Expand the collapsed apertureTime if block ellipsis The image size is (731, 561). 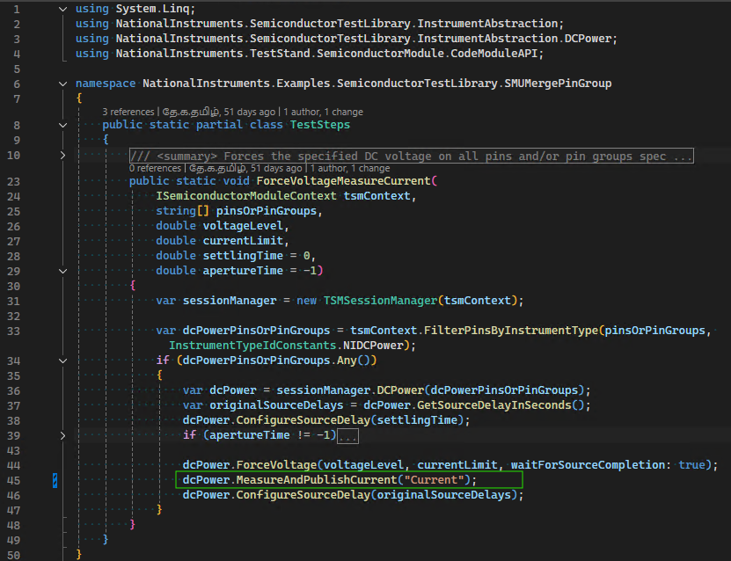pyautogui.click(x=347, y=435)
